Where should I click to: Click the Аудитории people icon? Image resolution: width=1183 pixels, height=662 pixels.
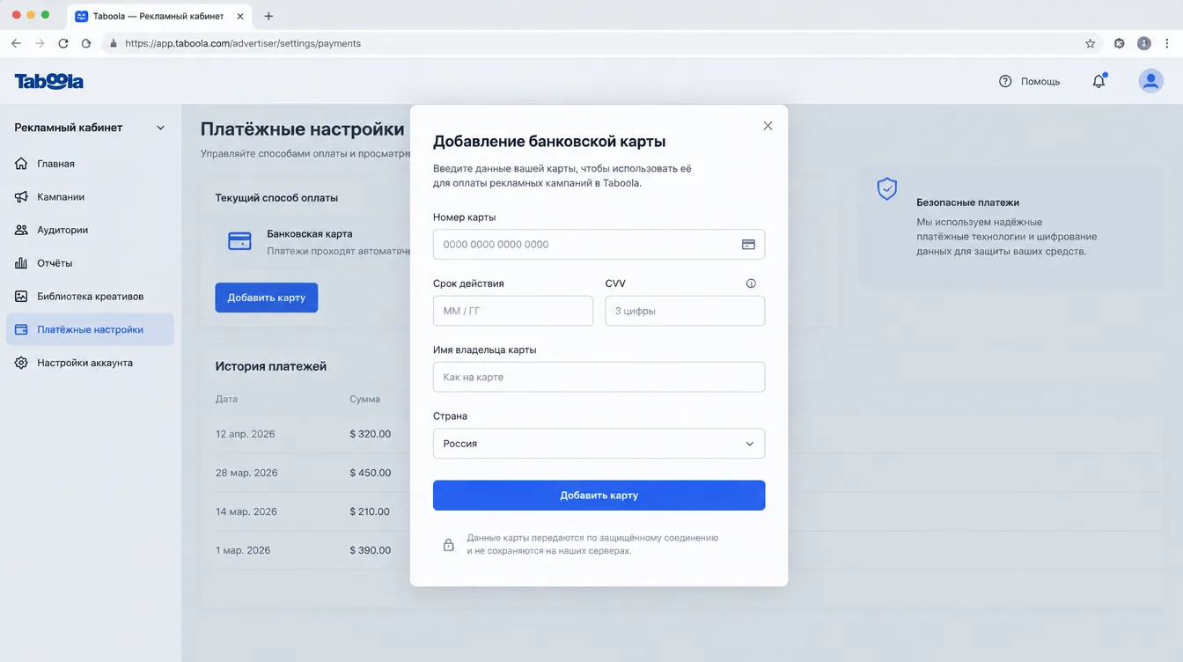(x=21, y=230)
